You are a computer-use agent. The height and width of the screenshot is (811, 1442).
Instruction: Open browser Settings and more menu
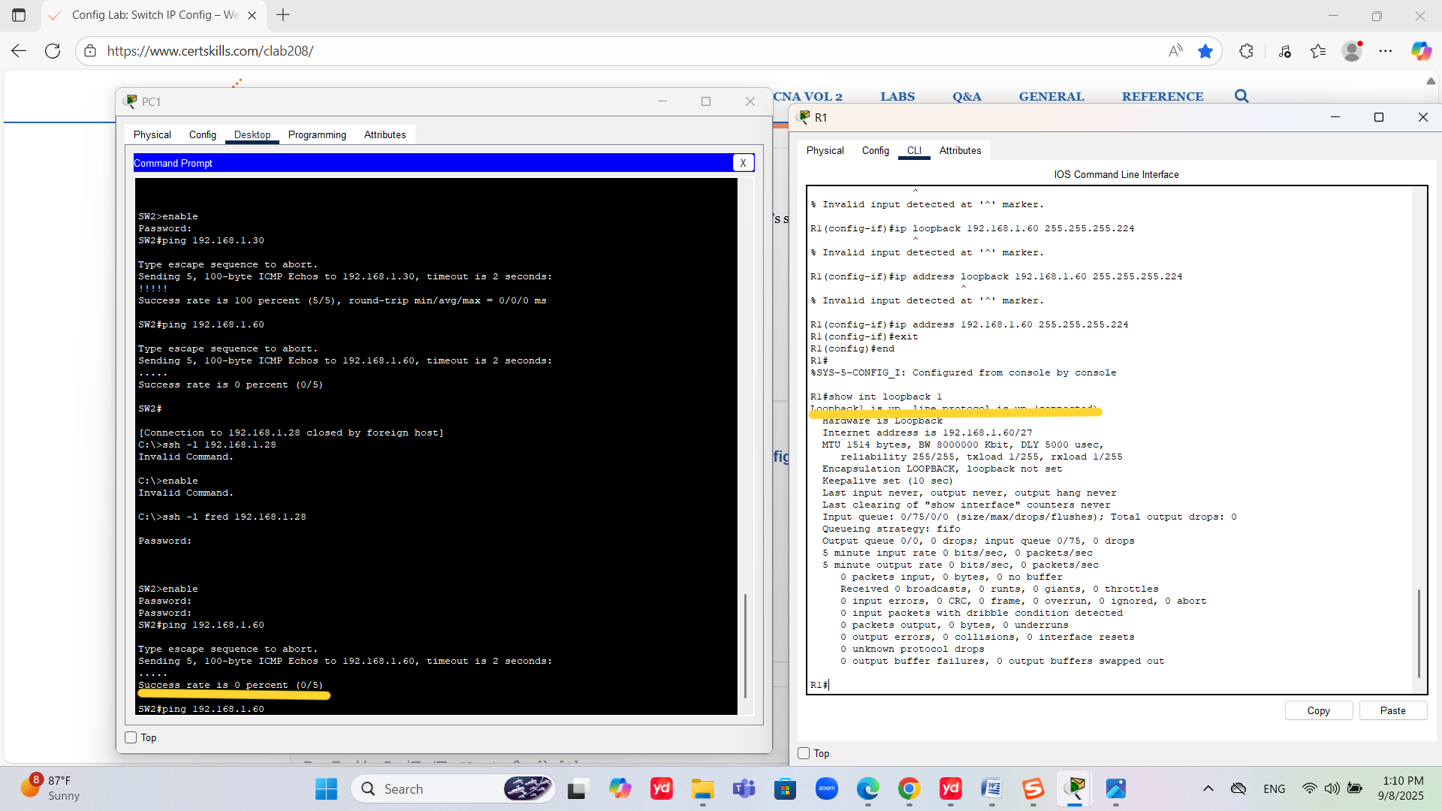(x=1386, y=51)
